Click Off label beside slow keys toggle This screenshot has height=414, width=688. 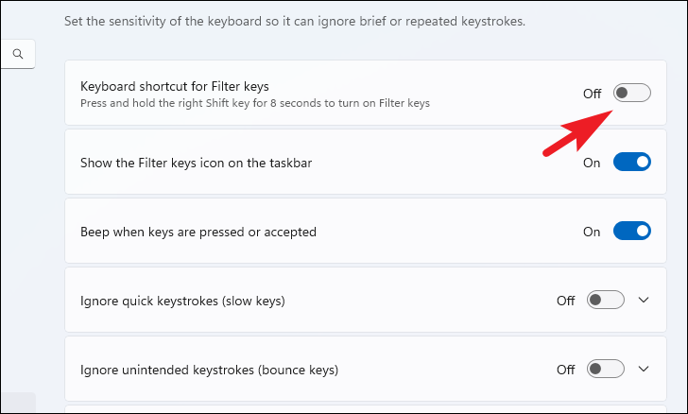(565, 301)
